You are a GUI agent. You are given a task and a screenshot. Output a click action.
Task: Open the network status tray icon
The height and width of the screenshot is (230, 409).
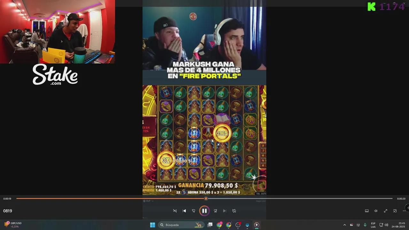point(381,225)
